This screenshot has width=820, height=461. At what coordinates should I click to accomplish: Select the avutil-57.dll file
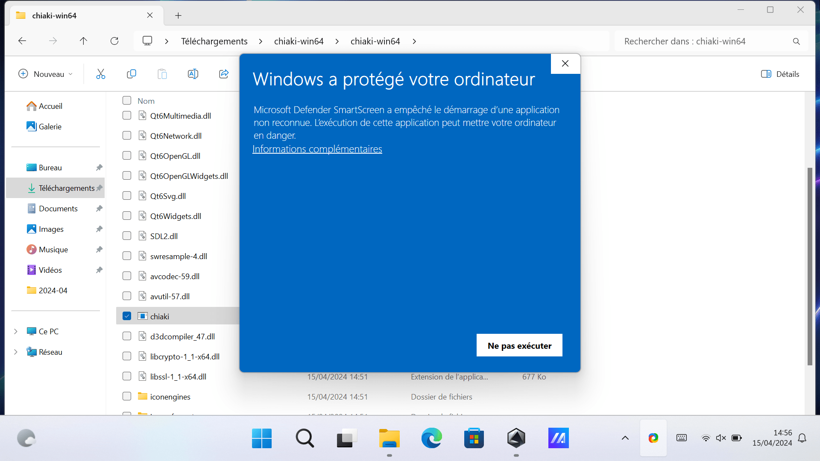[x=170, y=296]
